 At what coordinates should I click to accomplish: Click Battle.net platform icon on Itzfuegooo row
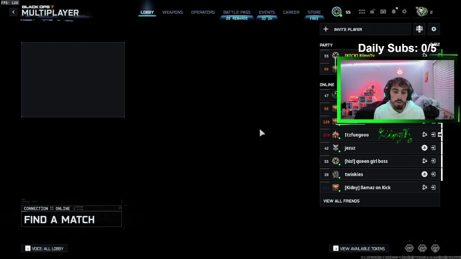coord(425,135)
